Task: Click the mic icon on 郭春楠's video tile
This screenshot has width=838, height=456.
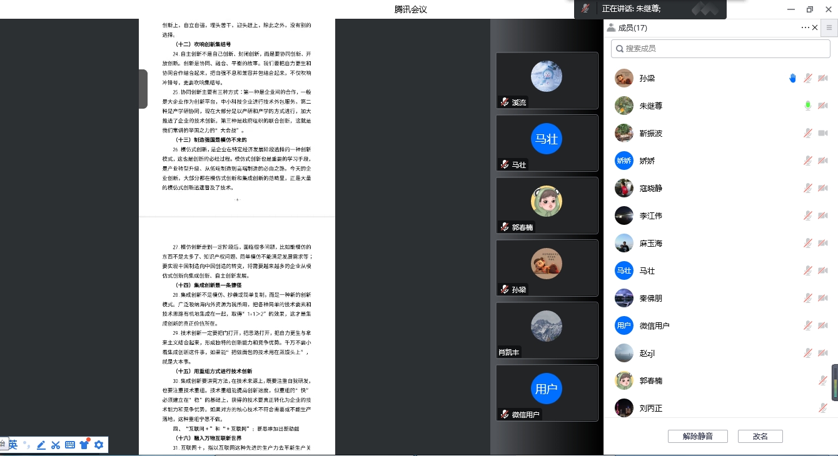Action: coord(504,227)
